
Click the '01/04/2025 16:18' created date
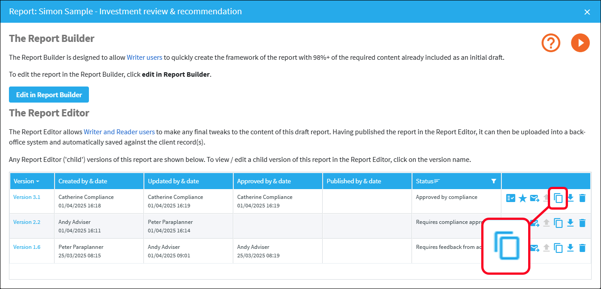[80, 206]
